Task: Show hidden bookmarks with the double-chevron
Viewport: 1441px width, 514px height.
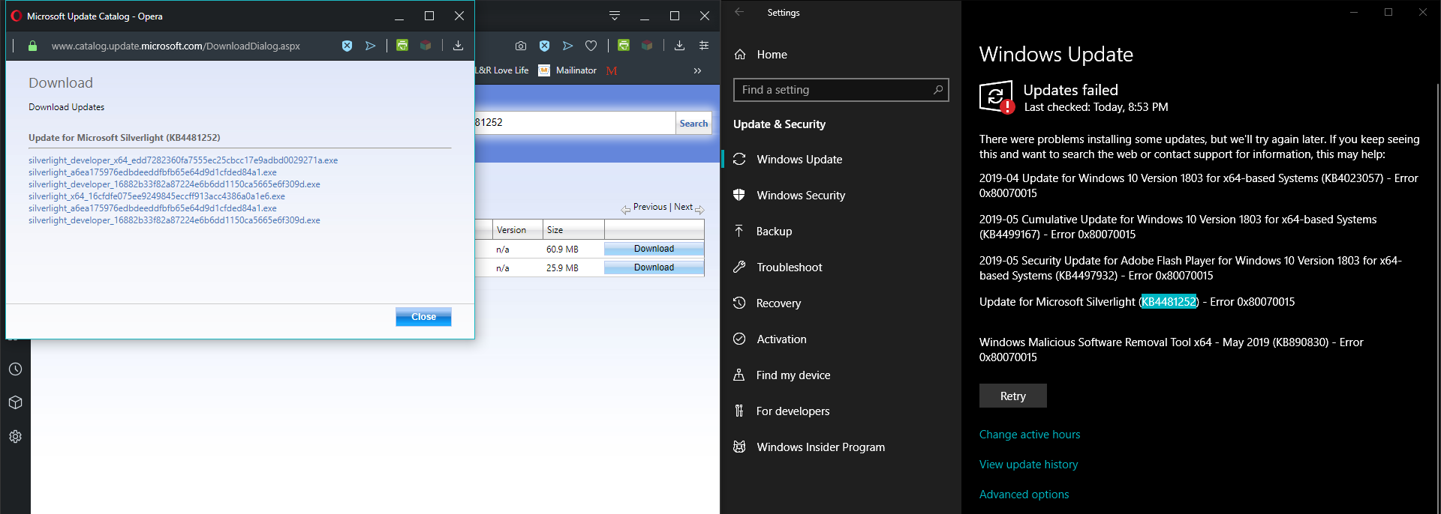Action: [x=697, y=70]
